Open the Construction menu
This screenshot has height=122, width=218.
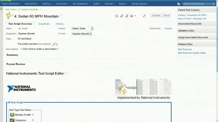(62, 4)
